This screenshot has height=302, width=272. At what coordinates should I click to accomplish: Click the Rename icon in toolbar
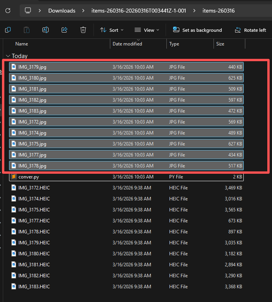pyautogui.click(x=46, y=30)
